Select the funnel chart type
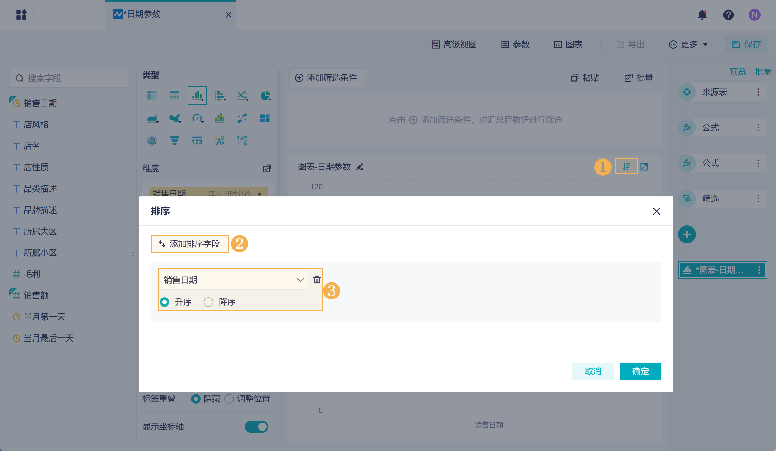This screenshot has width=776, height=451. (x=174, y=141)
